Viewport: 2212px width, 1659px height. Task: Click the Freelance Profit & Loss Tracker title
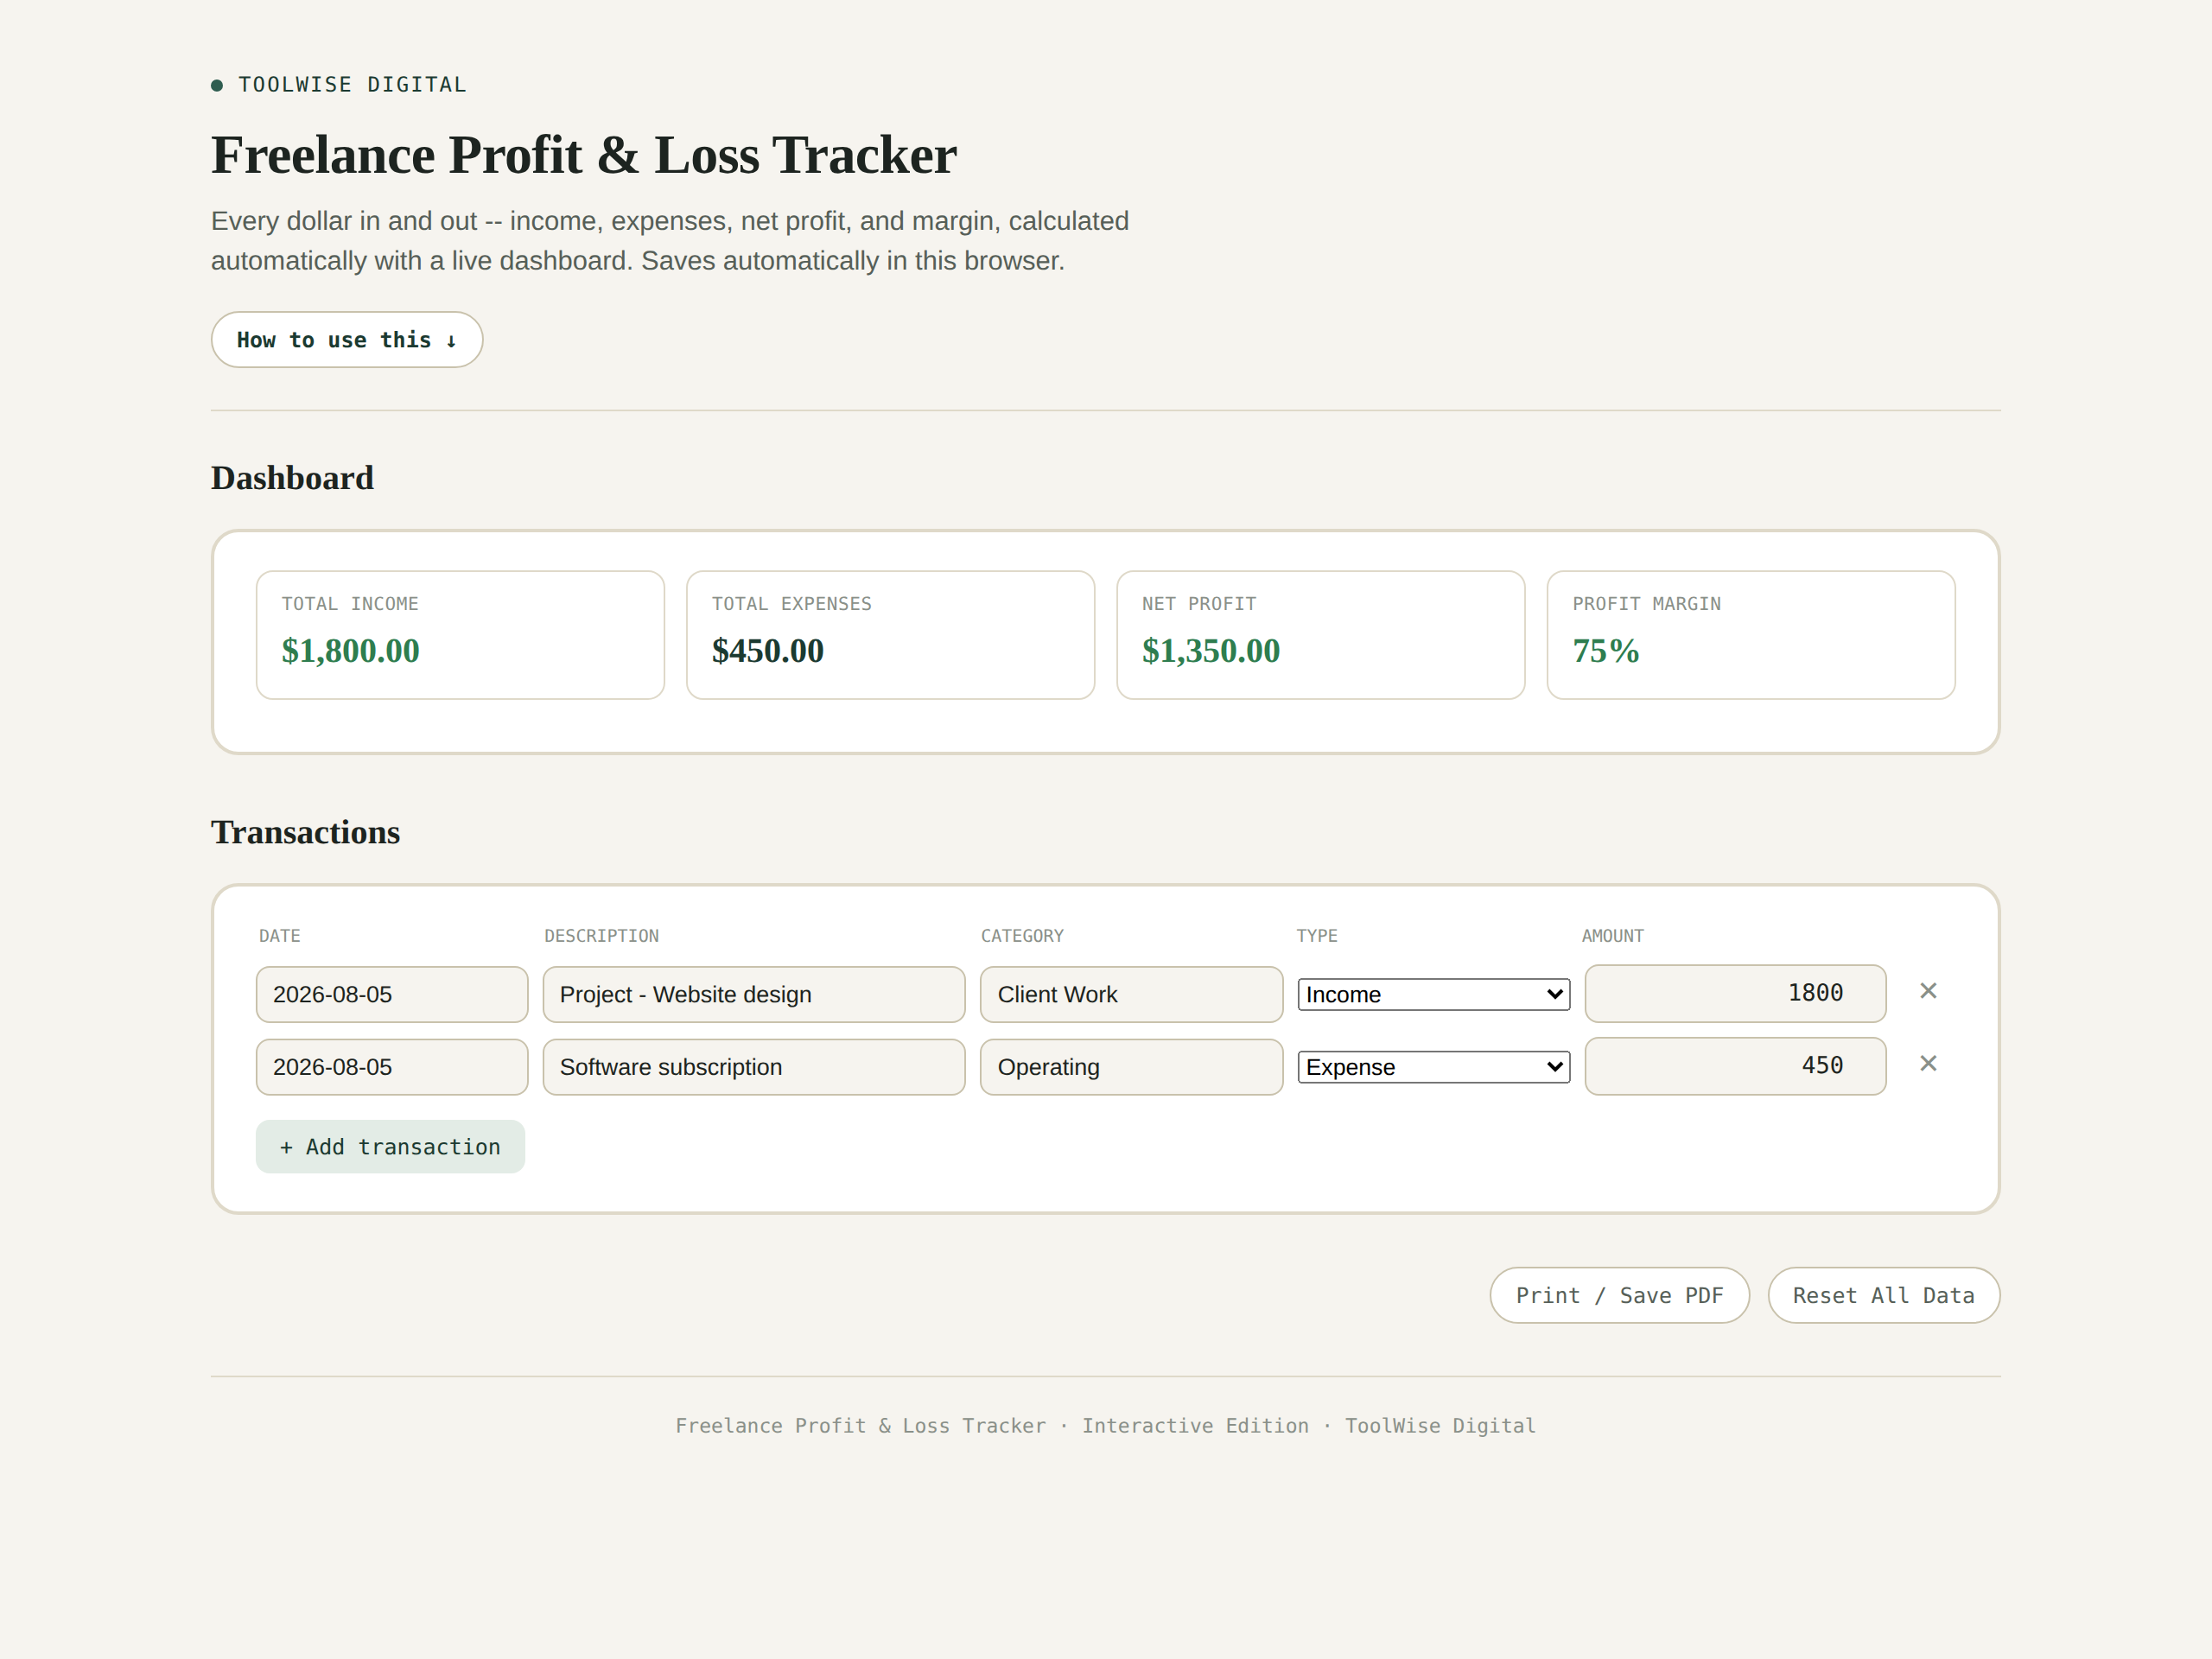coord(584,155)
